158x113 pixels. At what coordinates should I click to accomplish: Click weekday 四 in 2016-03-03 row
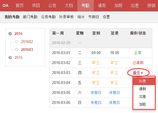pos(80,73)
